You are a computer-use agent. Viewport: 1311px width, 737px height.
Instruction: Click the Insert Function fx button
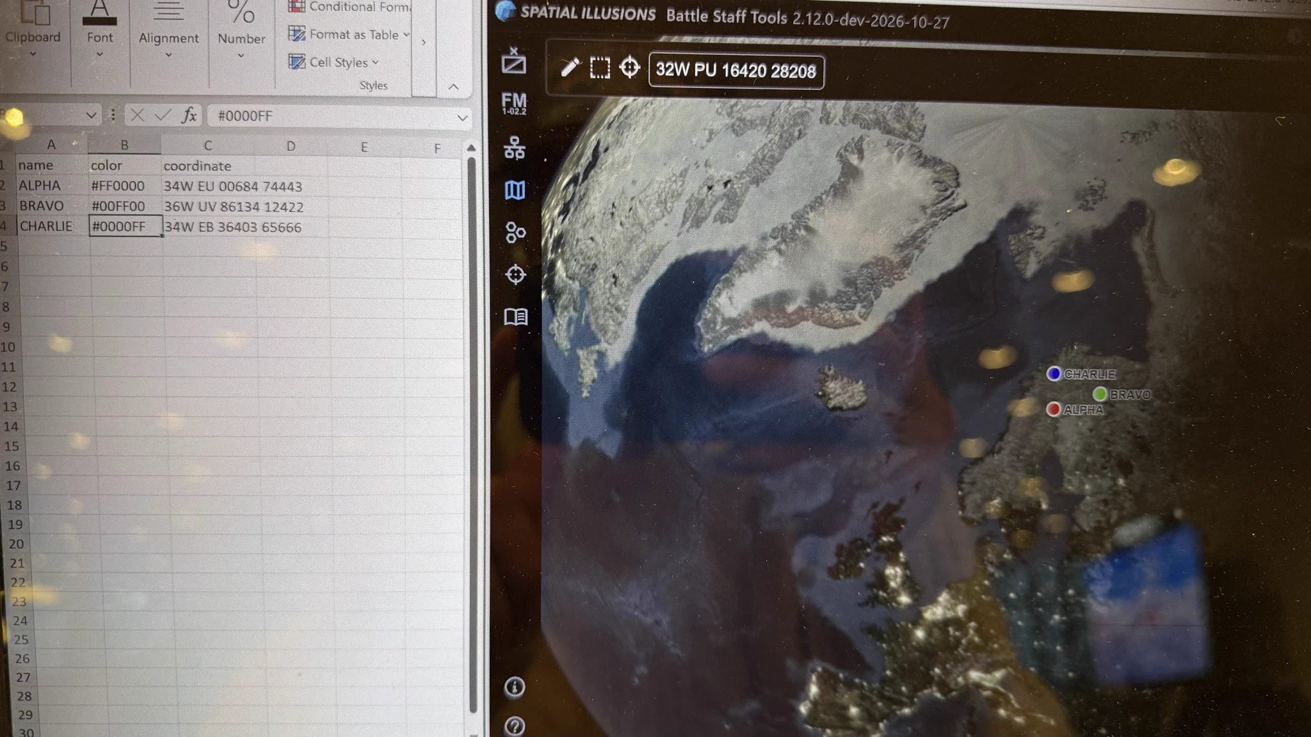point(189,115)
